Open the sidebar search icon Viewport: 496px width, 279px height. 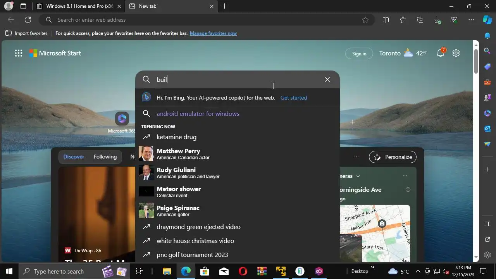[x=487, y=51]
